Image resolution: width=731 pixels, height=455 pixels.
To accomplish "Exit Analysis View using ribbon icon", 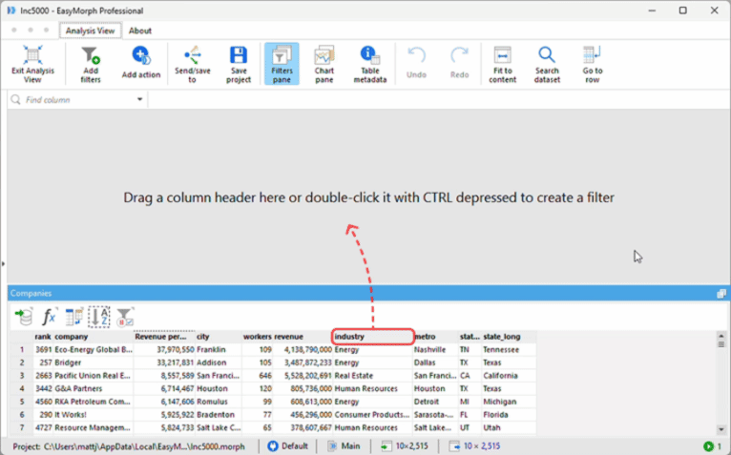I will pyautogui.click(x=32, y=64).
